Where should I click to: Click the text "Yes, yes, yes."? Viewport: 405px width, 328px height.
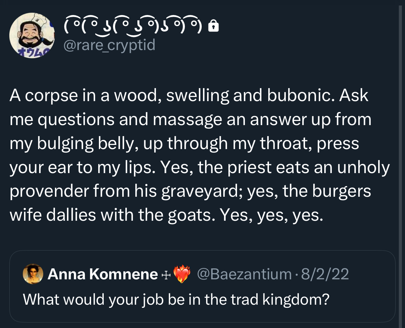tap(271, 215)
